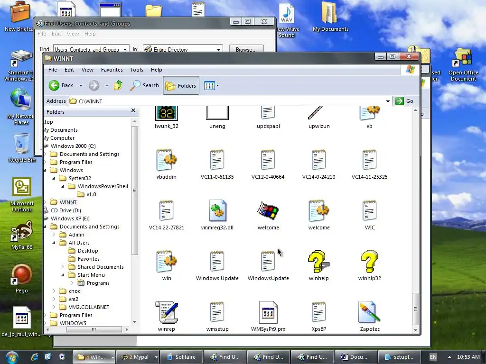Toggle the Folders pane button
This screenshot has height=364, width=486.
181,85
